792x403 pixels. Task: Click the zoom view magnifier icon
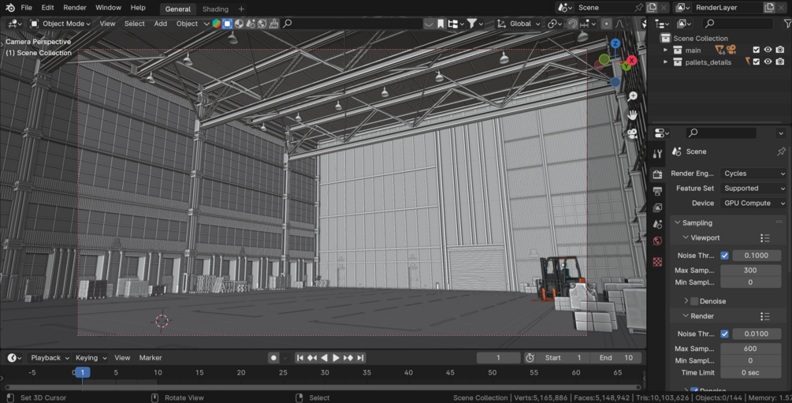(632, 96)
